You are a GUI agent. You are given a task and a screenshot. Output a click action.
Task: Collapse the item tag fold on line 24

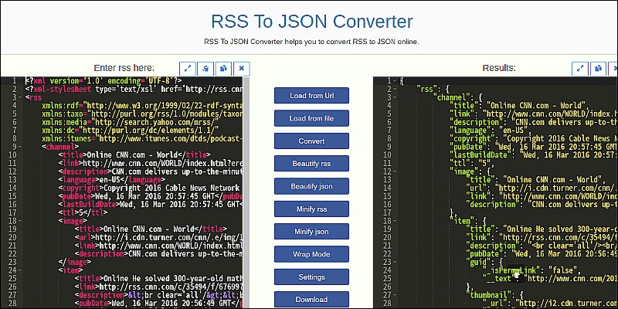point(20,270)
